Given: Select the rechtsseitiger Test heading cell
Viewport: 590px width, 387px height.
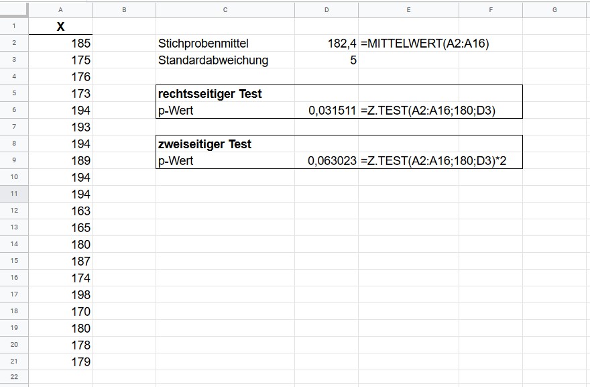Looking at the screenshot, I should pos(210,94).
